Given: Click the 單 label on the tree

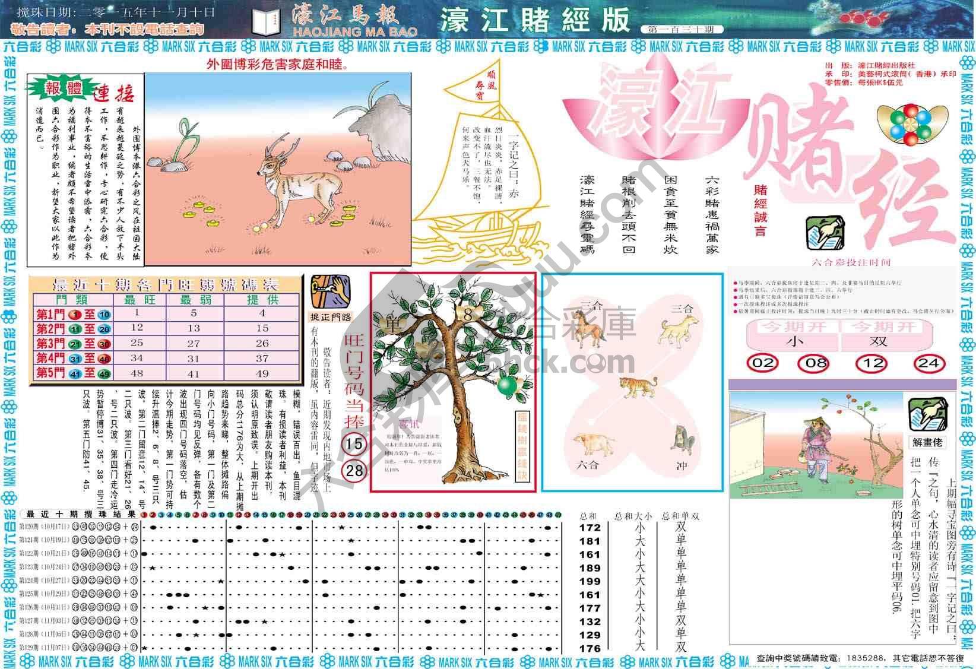Looking at the screenshot, I should (392, 324).
